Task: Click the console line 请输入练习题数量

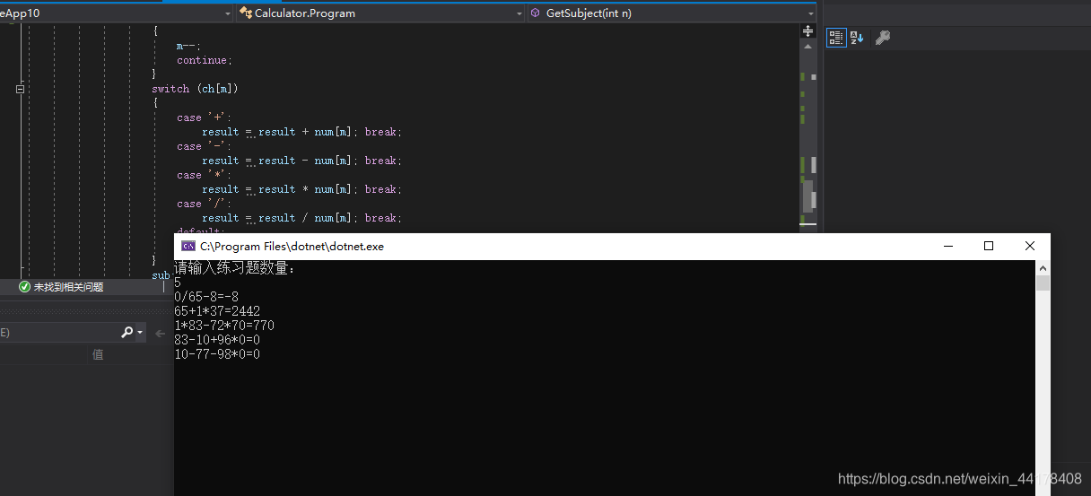Action: 235,268
